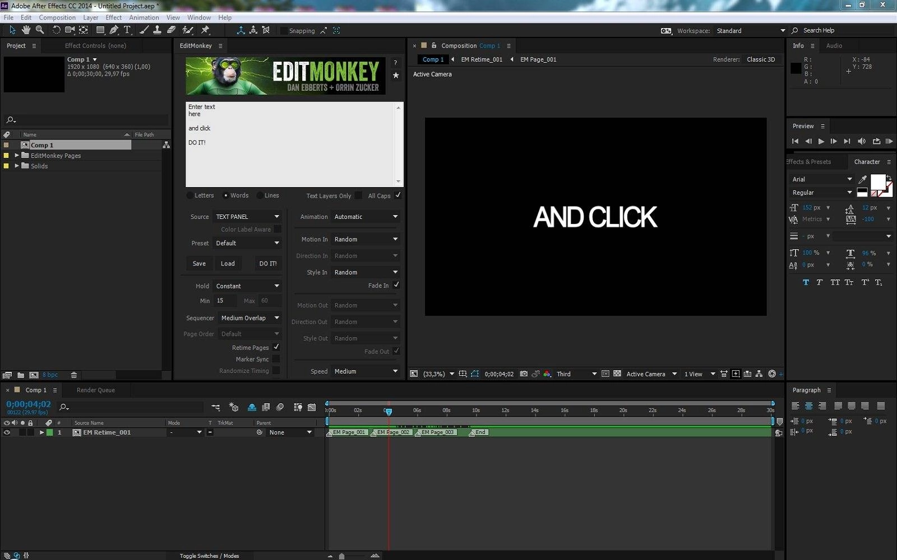
Task: Select the Horizontal Type tool
Action: click(127, 30)
